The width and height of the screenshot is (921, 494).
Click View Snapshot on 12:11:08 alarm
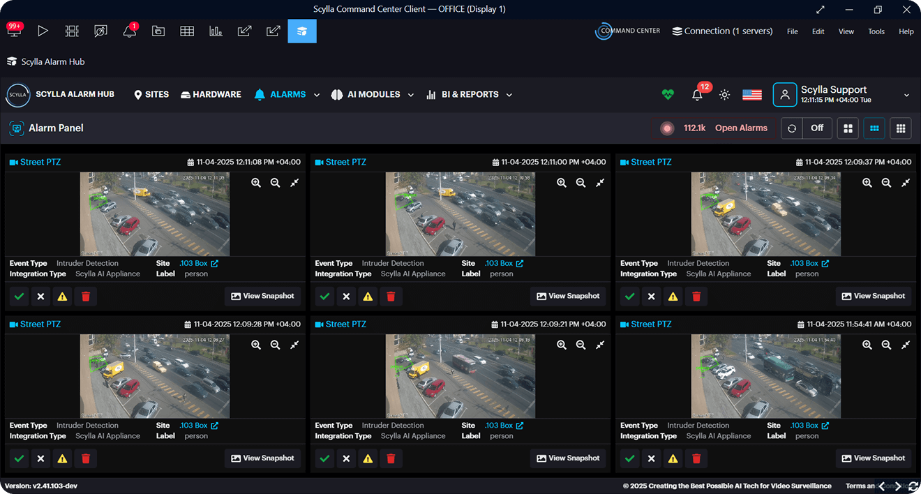coord(262,296)
